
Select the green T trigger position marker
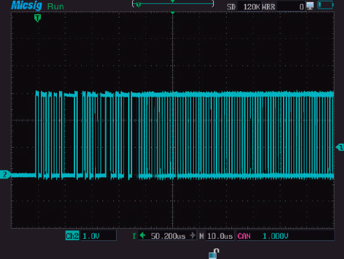(x=38, y=18)
